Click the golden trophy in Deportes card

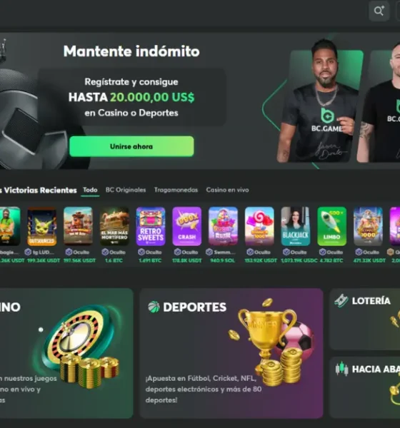pos(265,330)
